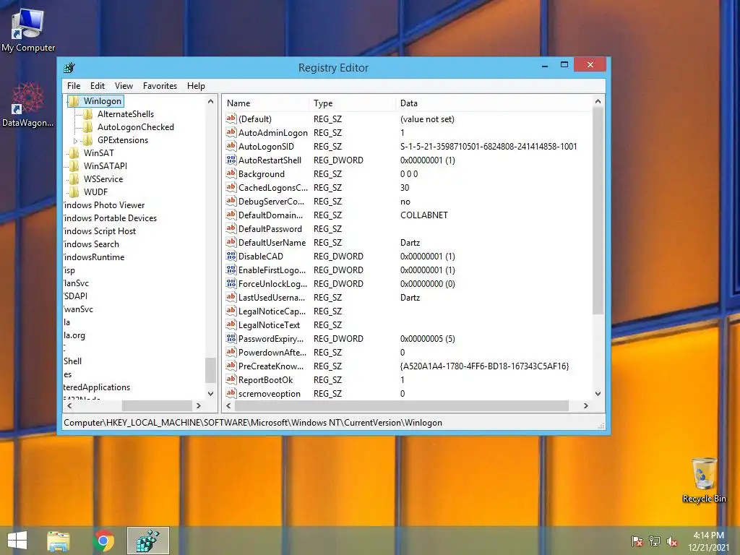Click the string icon beside (Default)
The height and width of the screenshot is (555, 740).
click(x=231, y=119)
